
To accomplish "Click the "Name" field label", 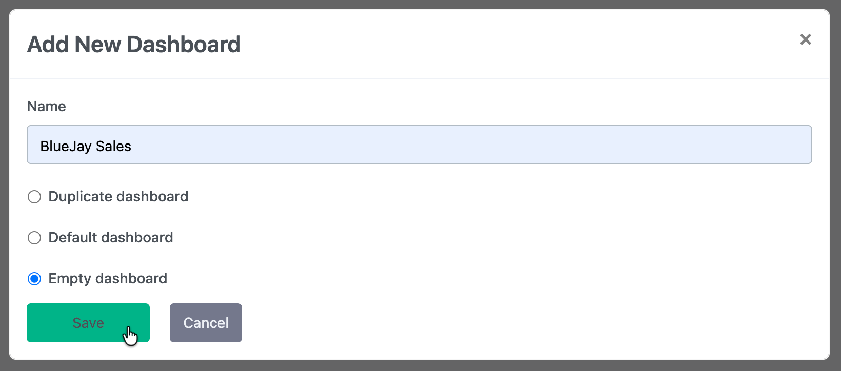I will pos(46,106).
